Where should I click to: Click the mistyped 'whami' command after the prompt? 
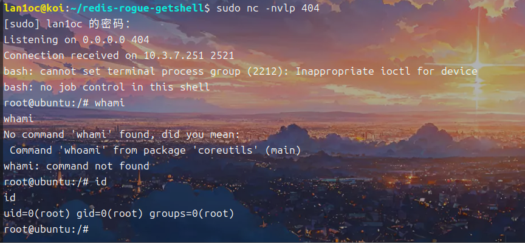(110, 103)
